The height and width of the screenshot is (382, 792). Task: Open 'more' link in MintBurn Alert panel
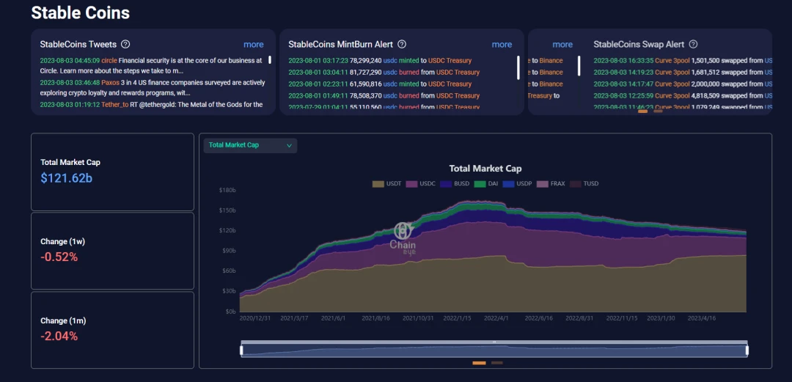coord(502,45)
